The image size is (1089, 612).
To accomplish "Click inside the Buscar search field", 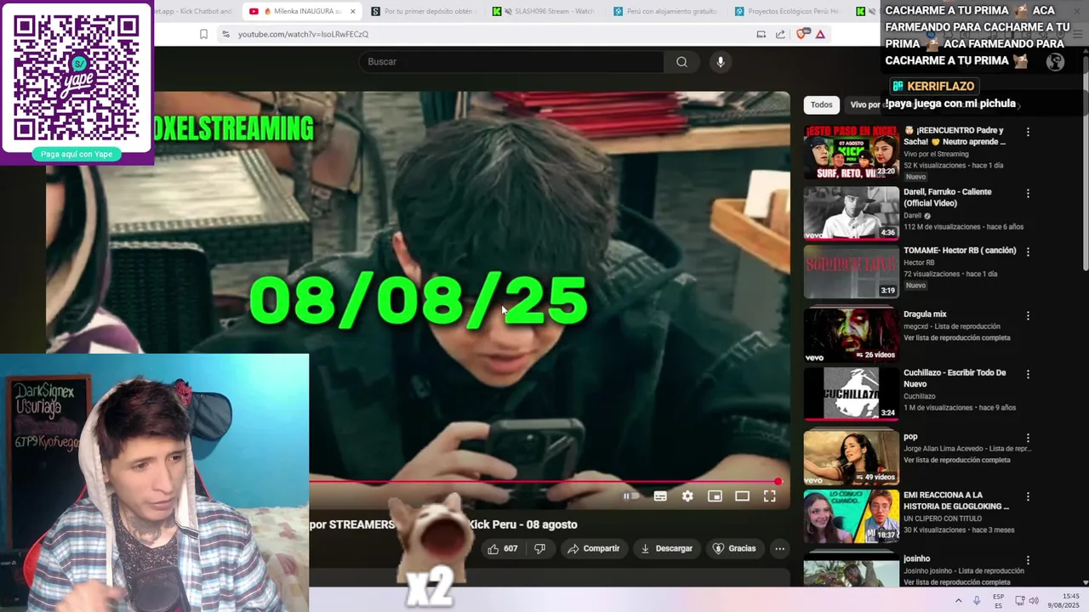I will click(511, 61).
